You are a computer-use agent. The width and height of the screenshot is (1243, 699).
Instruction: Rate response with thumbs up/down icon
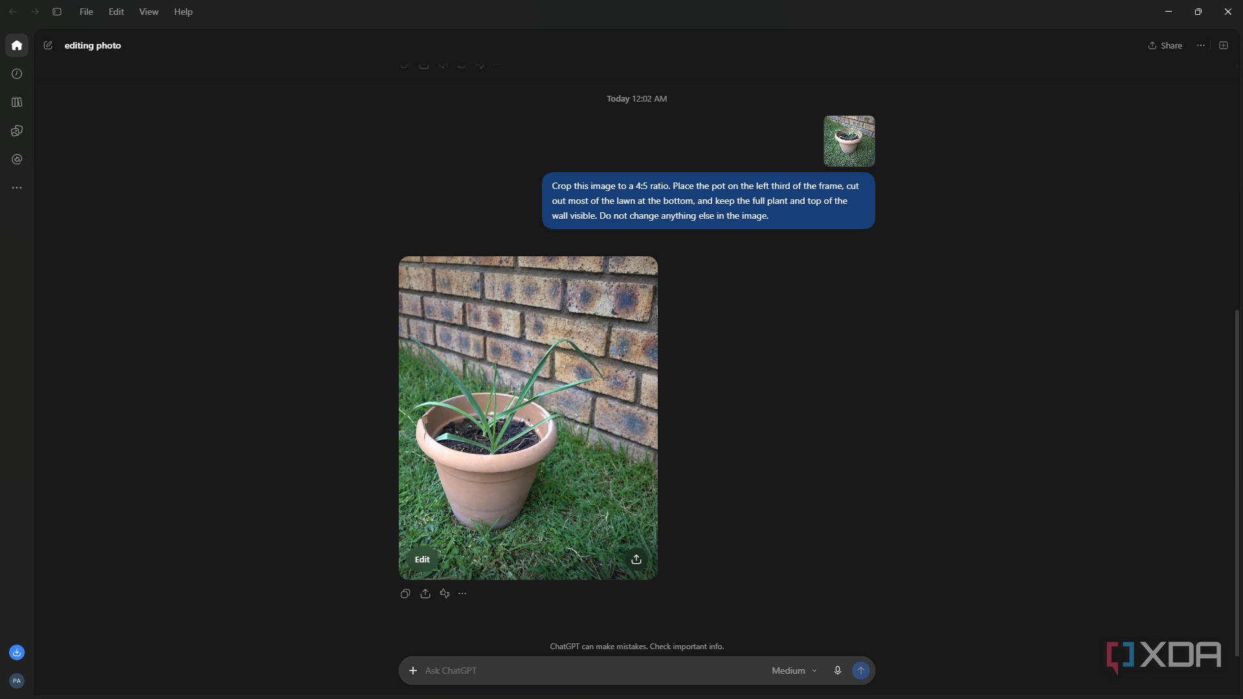(x=445, y=594)
